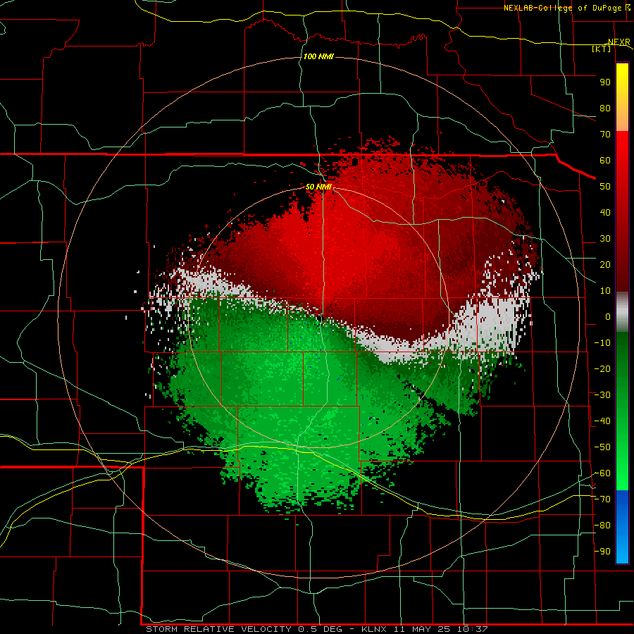Click the 80 value on velocity scale
The width and height of the screenshot is (634, 634).
(x=605, y=108)
